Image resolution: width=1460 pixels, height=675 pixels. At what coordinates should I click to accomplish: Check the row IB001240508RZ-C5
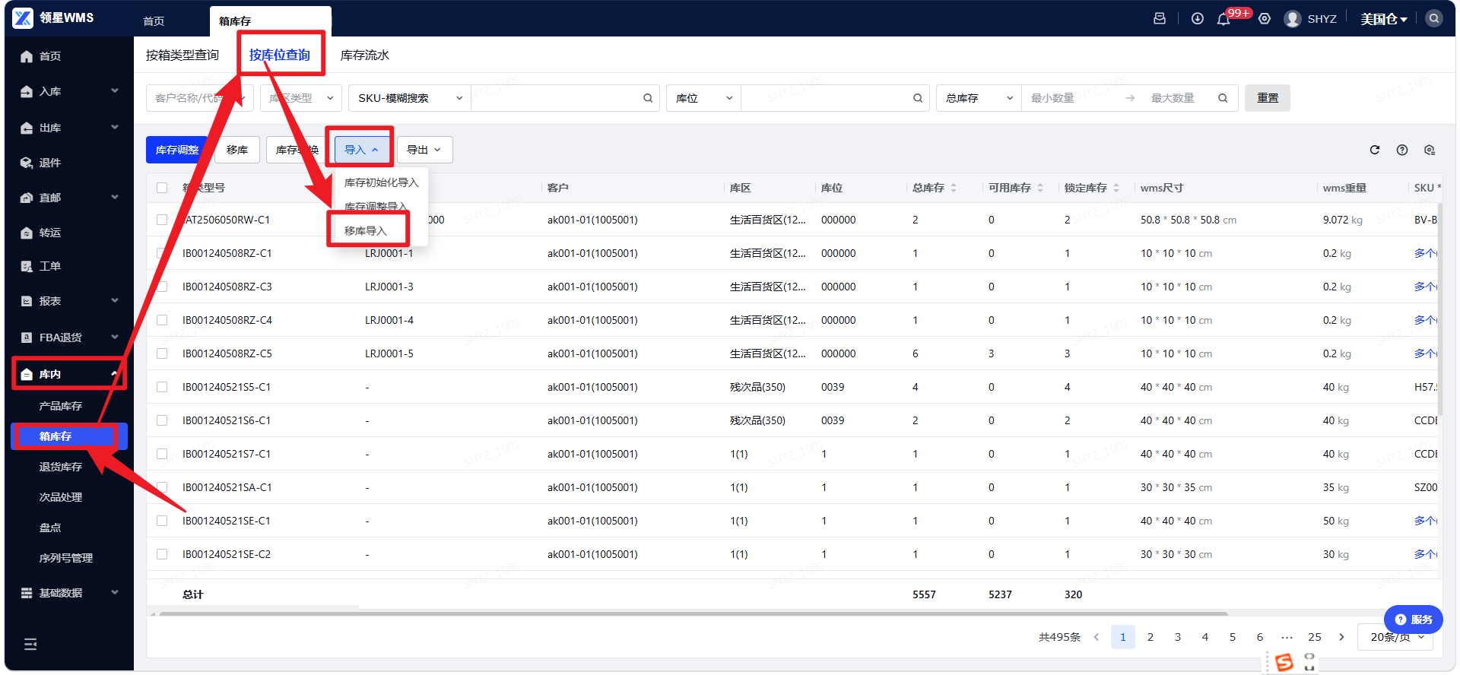162,353
